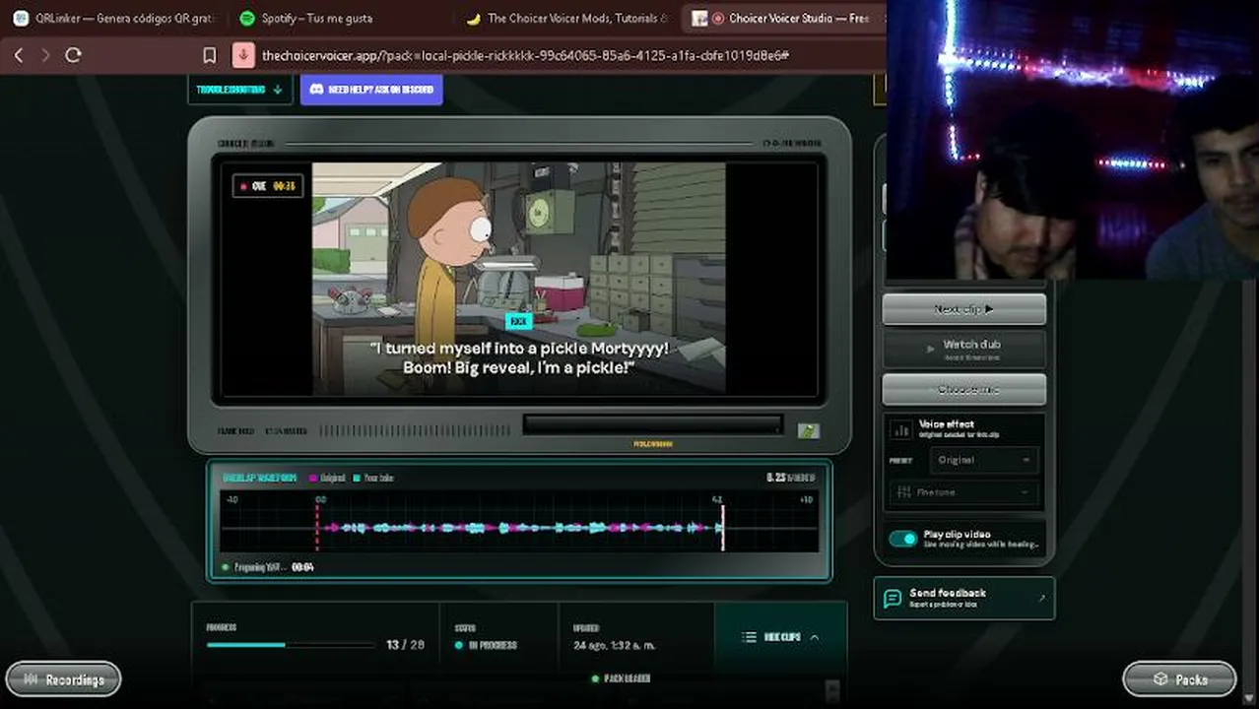Click the download indicator icon in address bar
1259x709 pixels.
242,55
